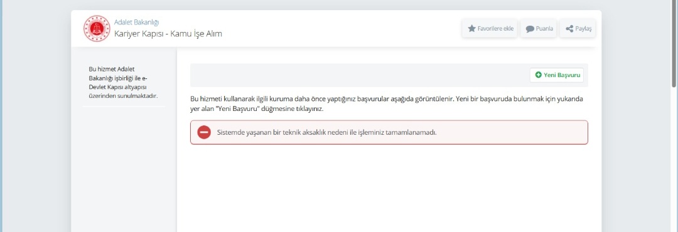Click the speech bubble icon in Puanla
678x232 pixels.
530,29
